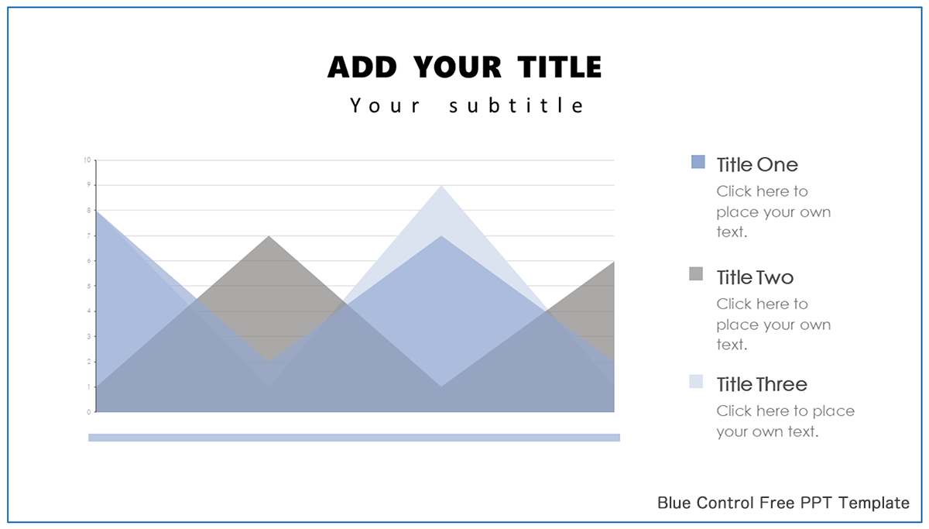Click the Title Three light blue swatch
This screenshot has height=529, width=929.
pyautogui.click(x=696, y=381)
